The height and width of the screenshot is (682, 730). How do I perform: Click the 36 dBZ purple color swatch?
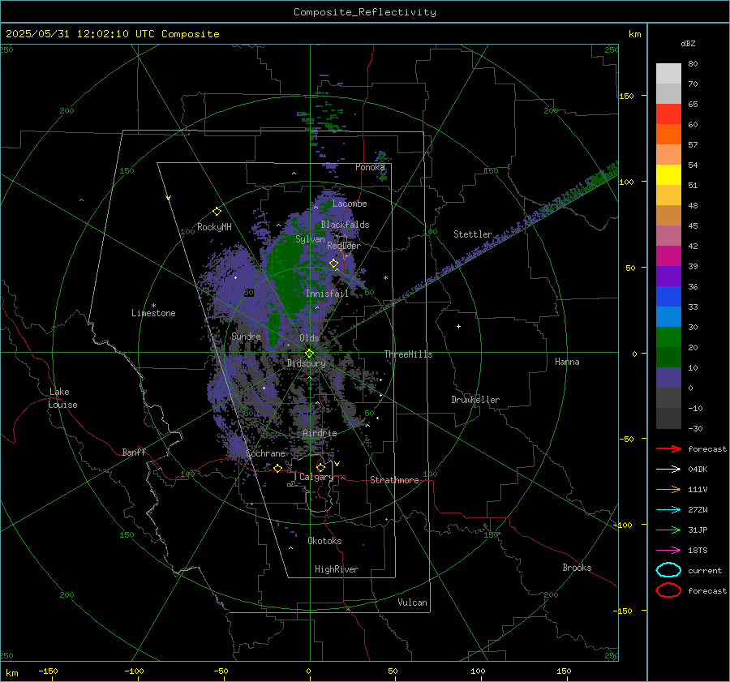[x=668, y=276]
